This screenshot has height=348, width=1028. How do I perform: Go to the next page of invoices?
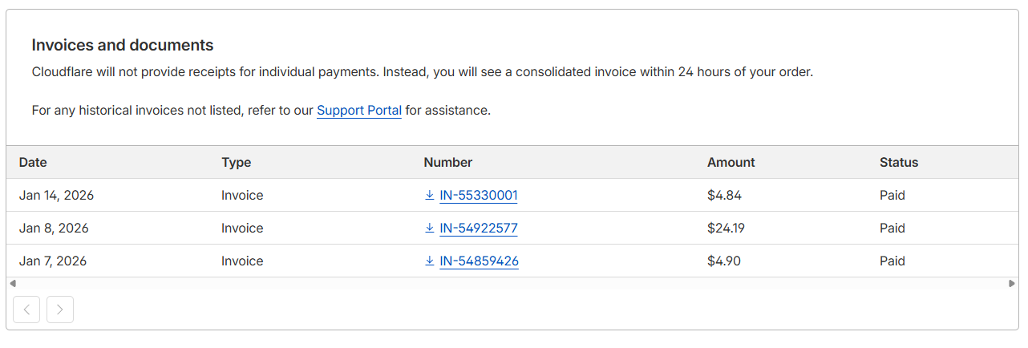pos(60,310)
